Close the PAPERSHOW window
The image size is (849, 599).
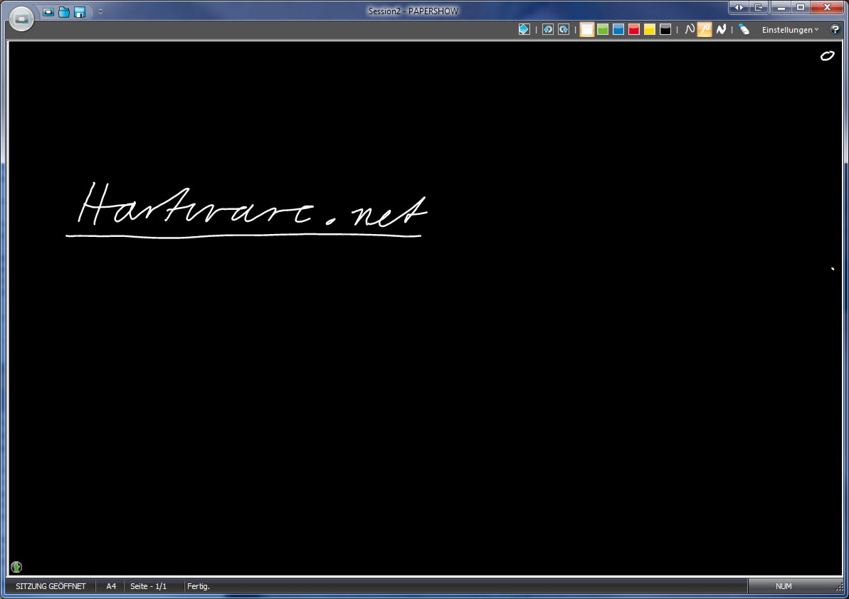pos(828,8)
